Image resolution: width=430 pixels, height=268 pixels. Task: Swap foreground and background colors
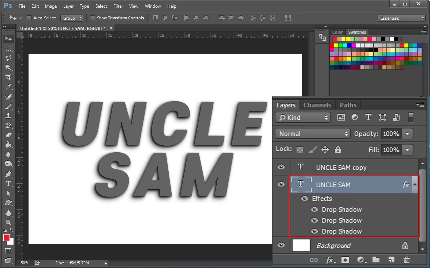click(11, 230)
